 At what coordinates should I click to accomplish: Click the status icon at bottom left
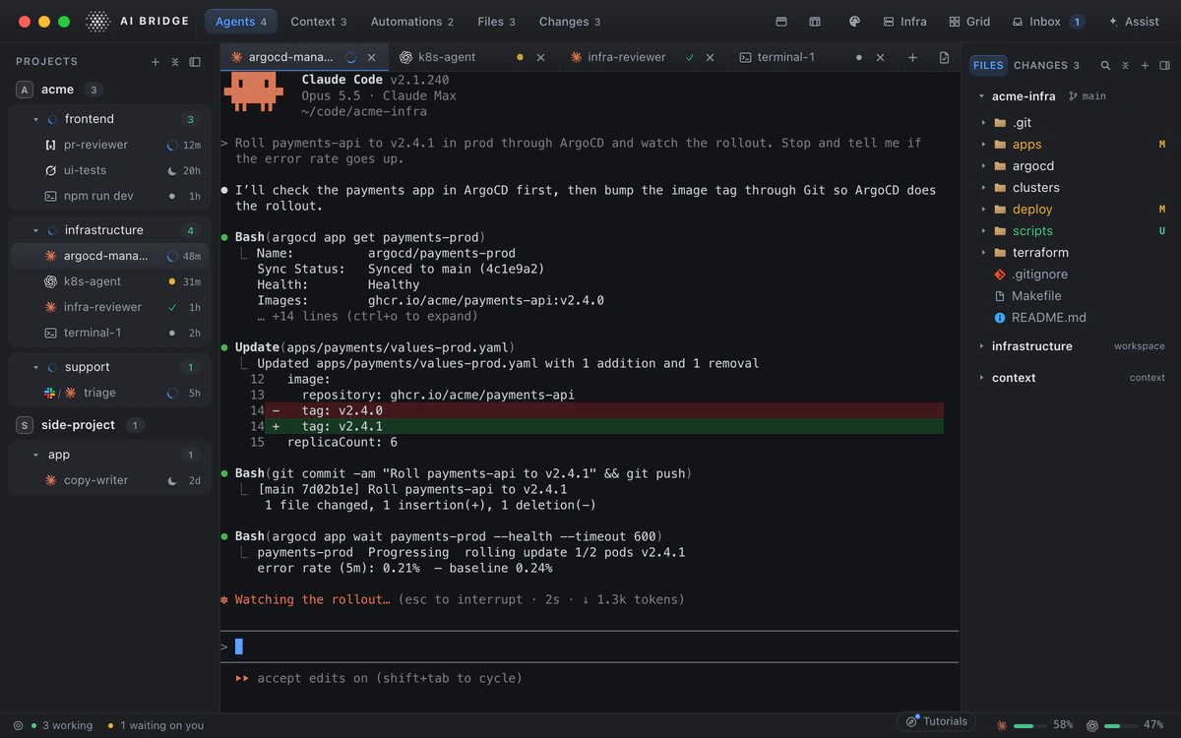point(19,725)
